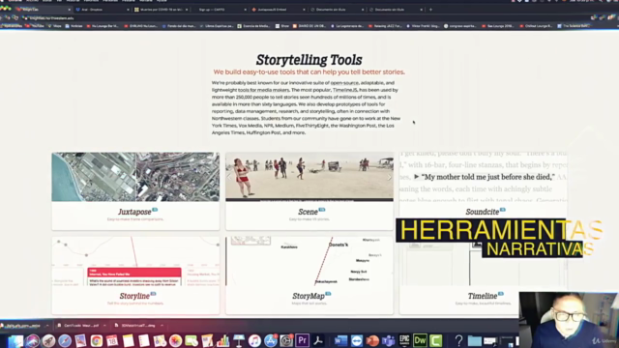Open Launchpad rocket icon in dock

pyautogui.click(x=49, y=341)
